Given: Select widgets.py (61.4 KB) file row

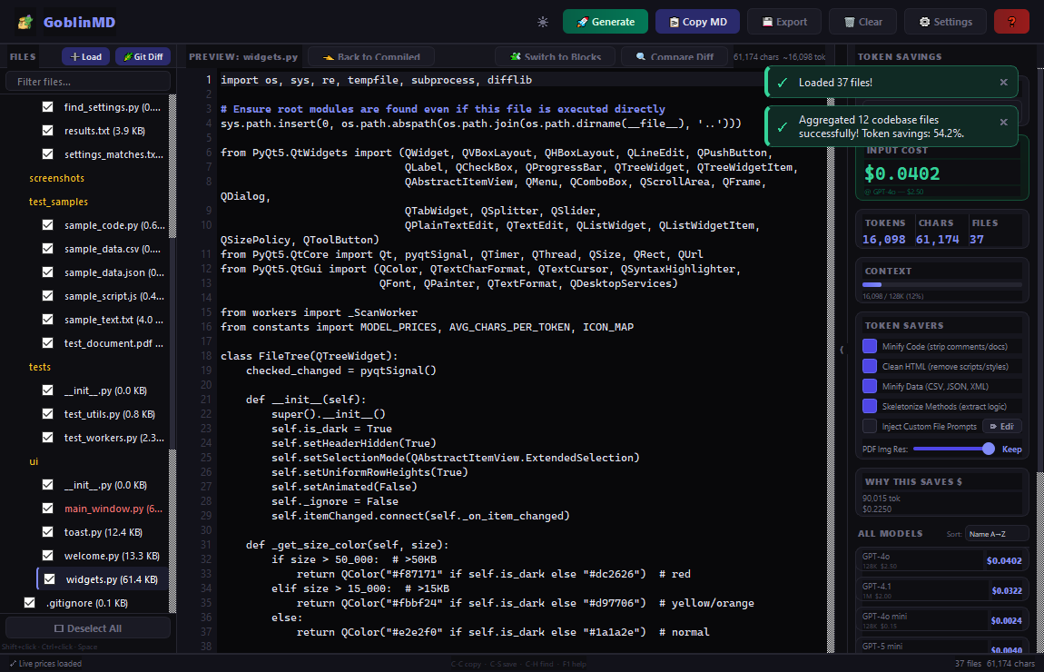Looking at the screenshot, I should [103, 579].
